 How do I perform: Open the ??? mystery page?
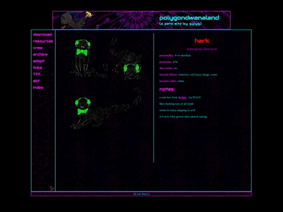click(x=37, y=74)
